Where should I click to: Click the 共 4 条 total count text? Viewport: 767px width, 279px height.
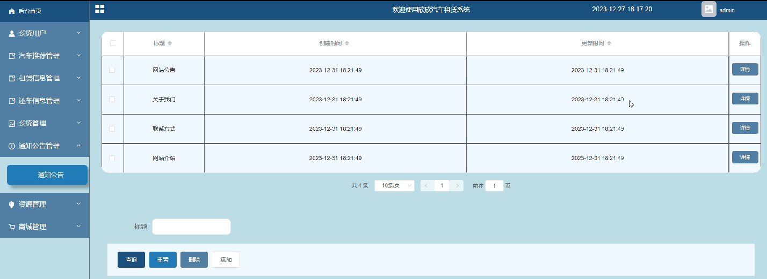click(359, 186)
